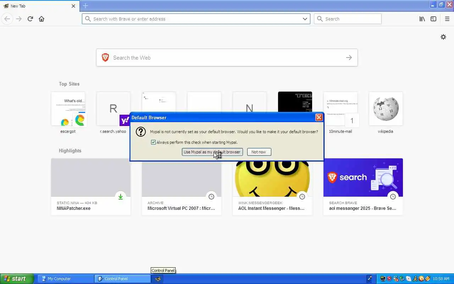Image resolution: width=454 pixels, height=284 pixels.
Task: Open the red security shield tray icon
Action: coord(389,279)
